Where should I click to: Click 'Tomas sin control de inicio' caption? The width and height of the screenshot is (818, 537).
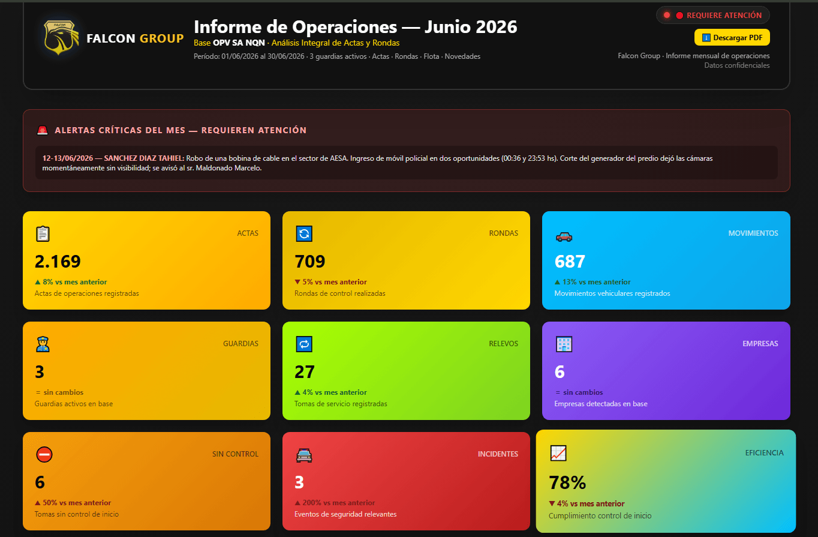[x=77, y=514]
